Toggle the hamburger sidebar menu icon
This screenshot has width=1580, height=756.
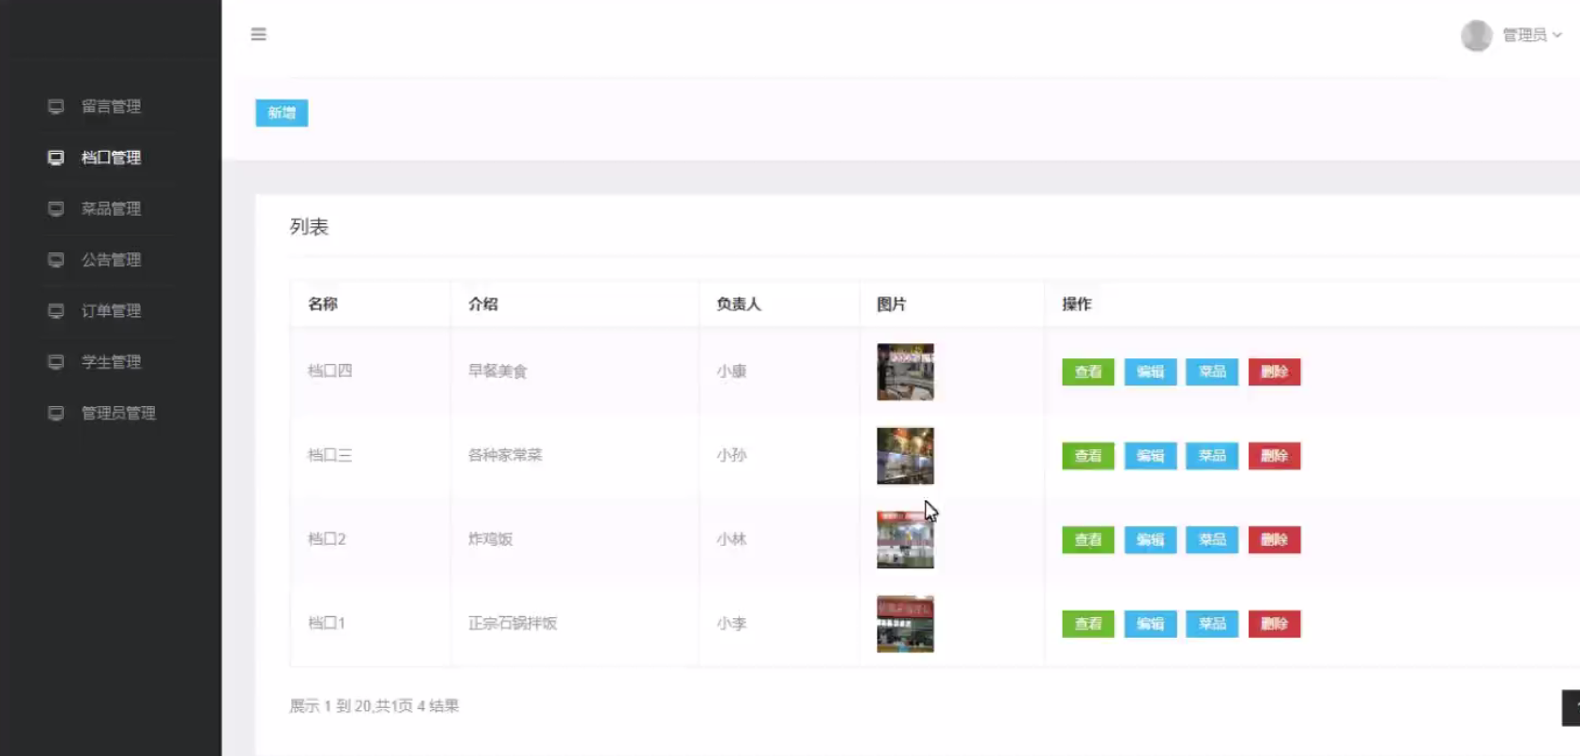coord(258,35)
